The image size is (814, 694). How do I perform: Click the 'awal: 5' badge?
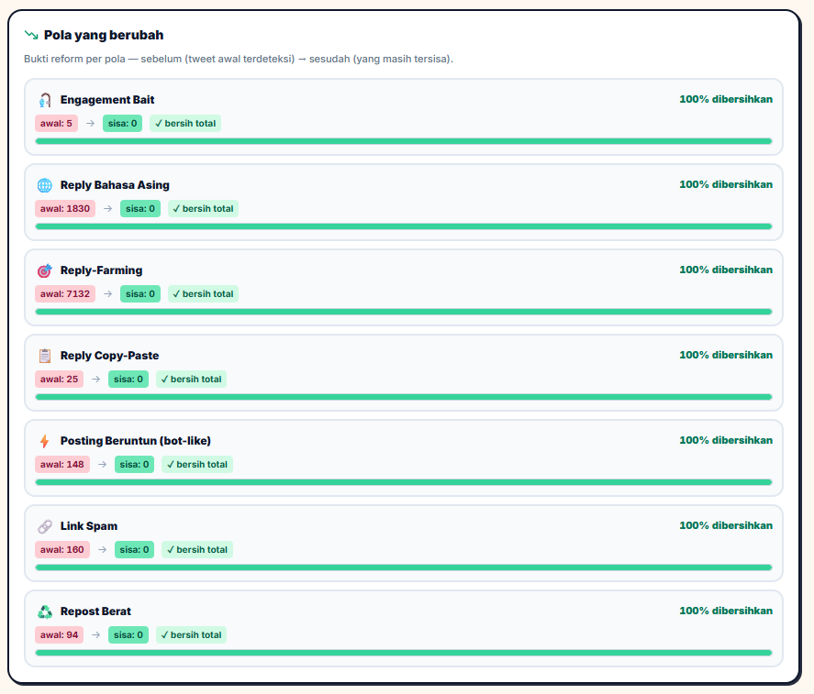56,124
